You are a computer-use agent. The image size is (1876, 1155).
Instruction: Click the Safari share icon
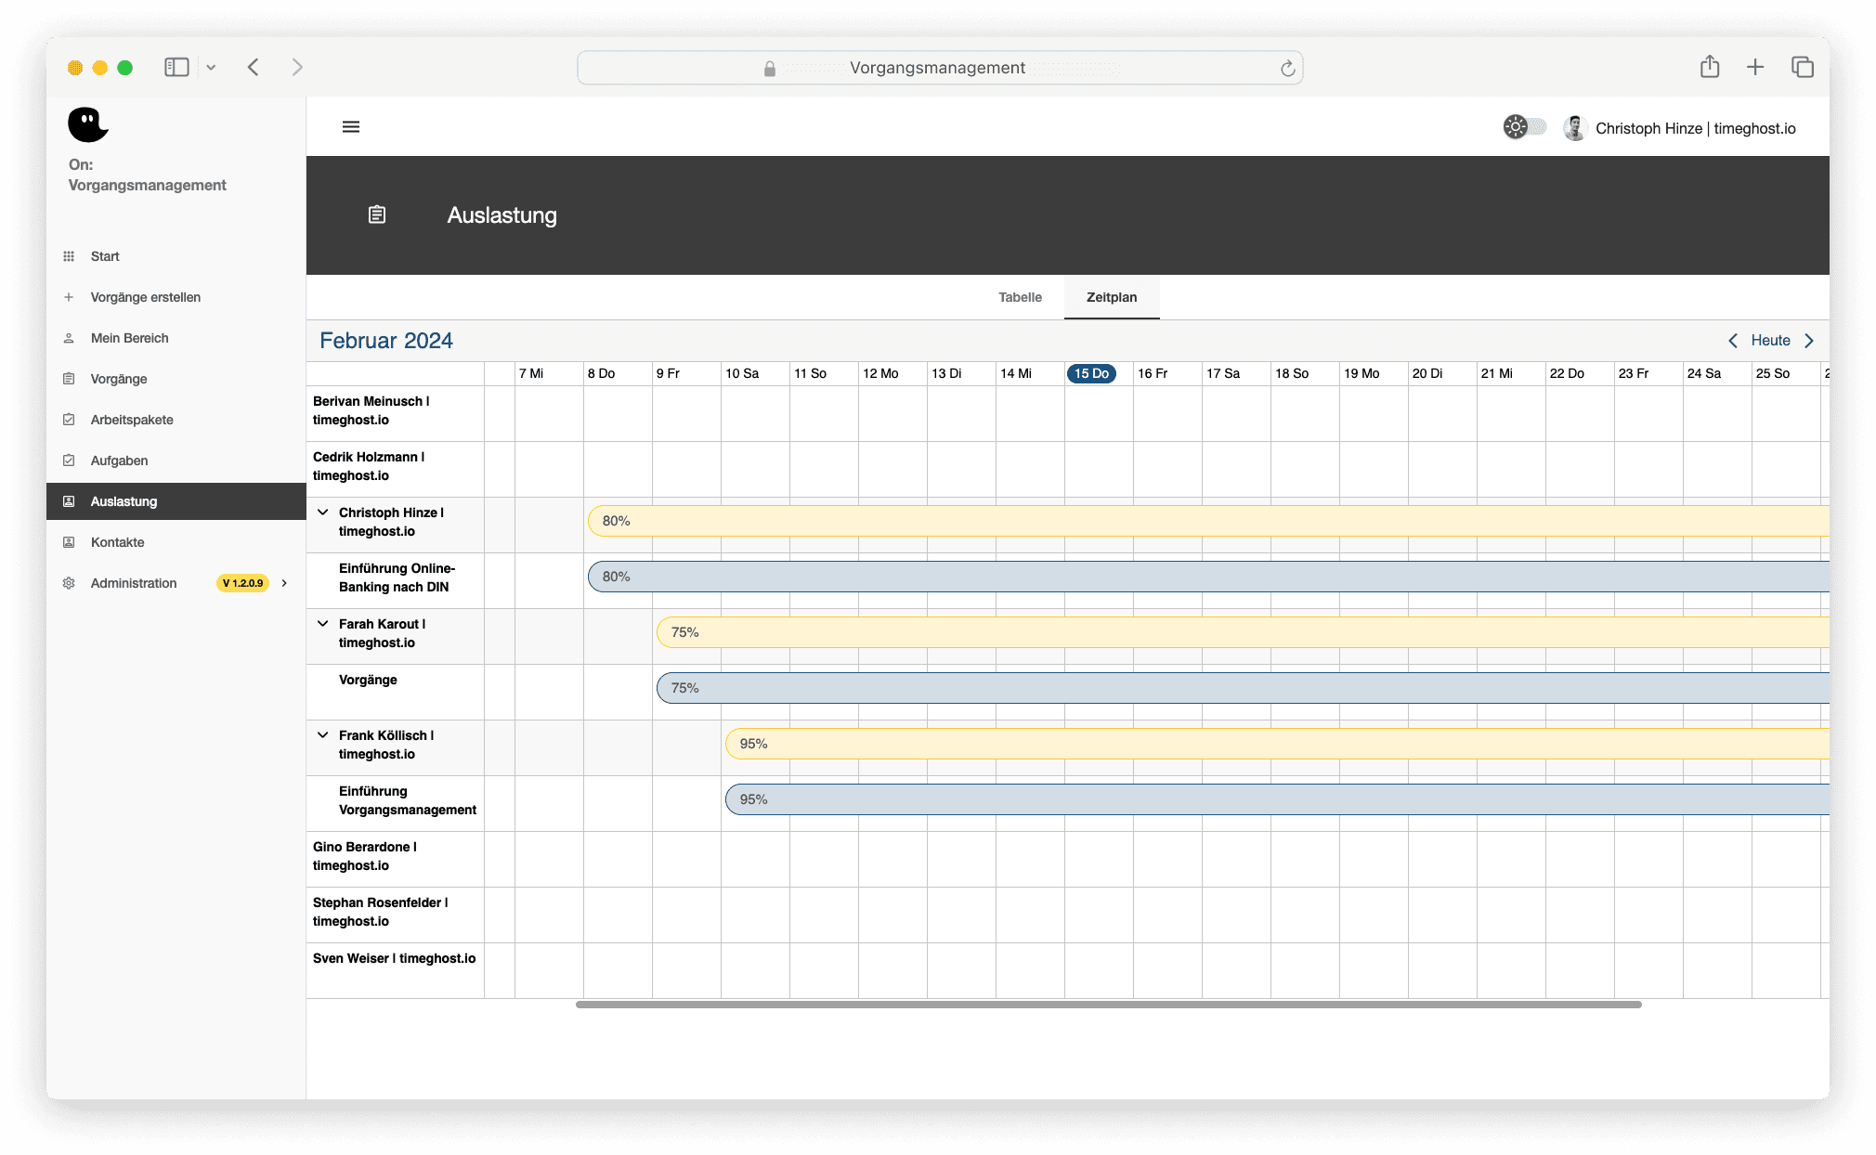point(1710,67)
